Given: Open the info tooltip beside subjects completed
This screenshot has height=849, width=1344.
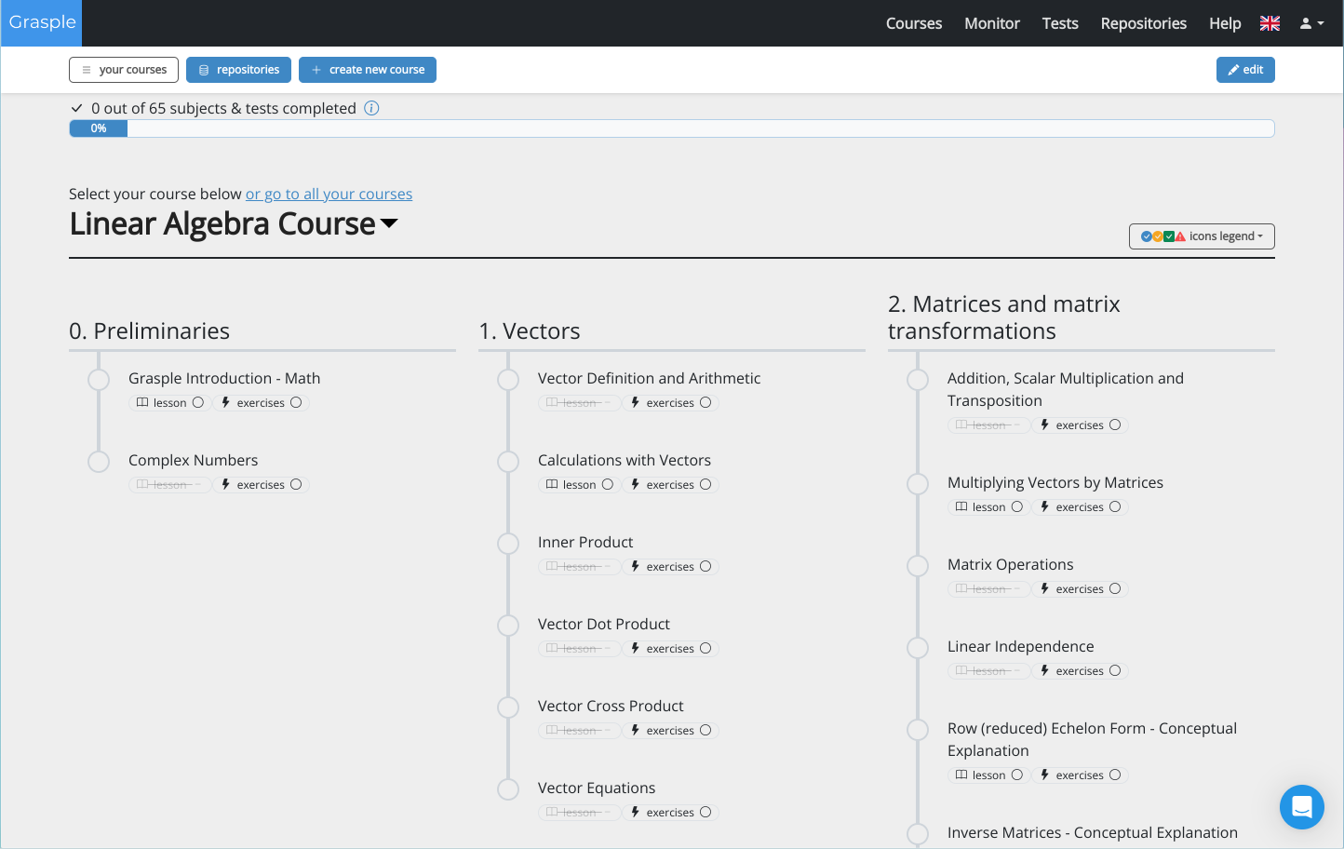Looking at the screenshot, I should [371, 108].
